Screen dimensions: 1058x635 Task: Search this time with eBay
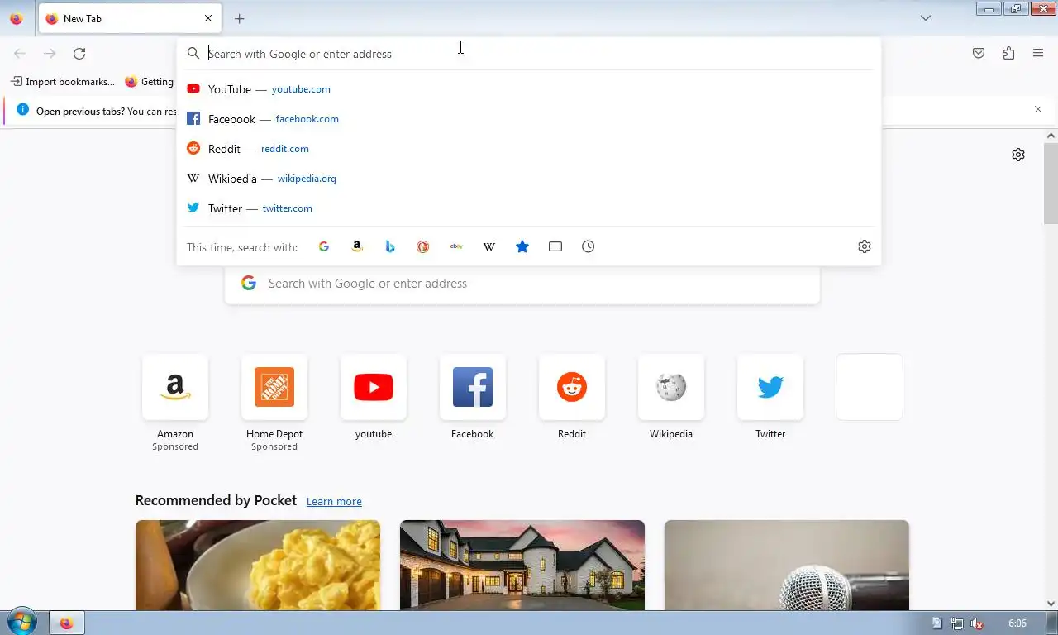tap(456, 246)
